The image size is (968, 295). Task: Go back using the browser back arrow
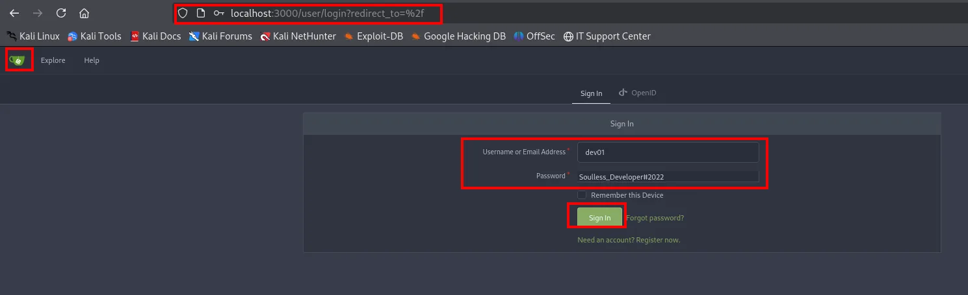coord(14,13)
